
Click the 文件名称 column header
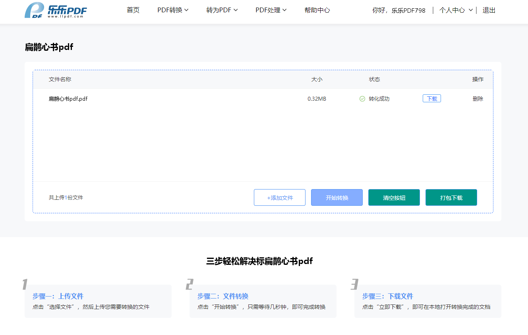pyautogui.click(x=60, y=79)
